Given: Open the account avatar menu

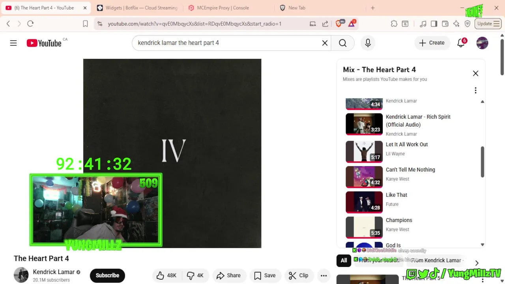Looking at the screenshot, I should (x=482, y=43).
